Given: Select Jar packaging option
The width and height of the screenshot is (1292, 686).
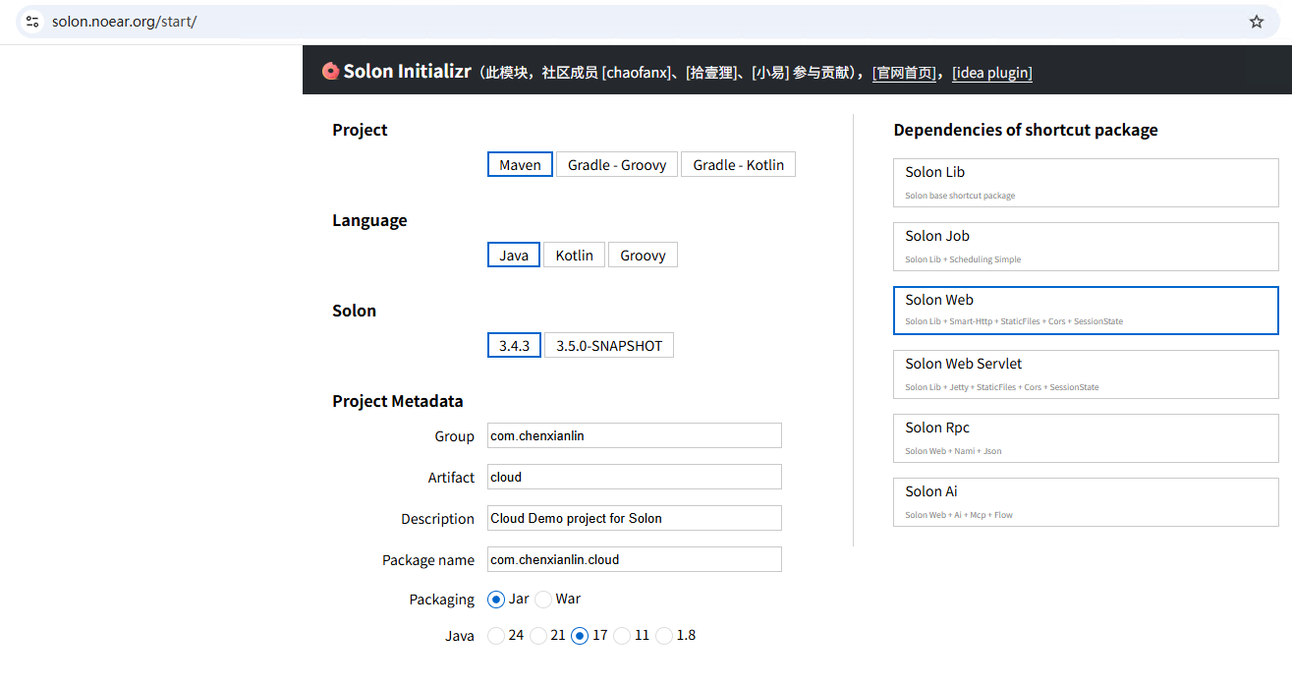Looking at the screenshot, I should coord(496,600).
